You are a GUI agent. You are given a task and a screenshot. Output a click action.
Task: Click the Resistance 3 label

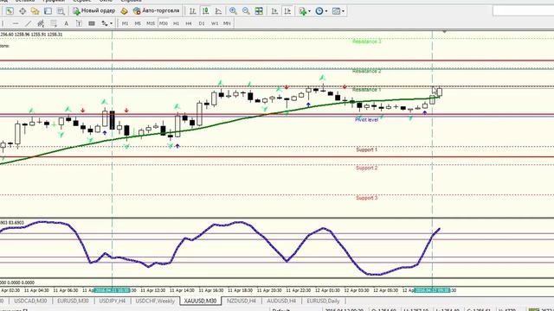366,41
